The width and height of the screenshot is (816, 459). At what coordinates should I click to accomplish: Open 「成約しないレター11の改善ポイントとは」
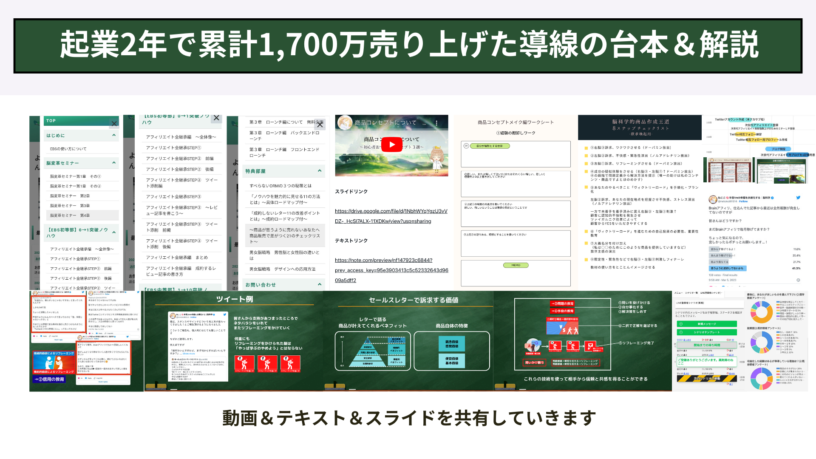pos(285,216)
